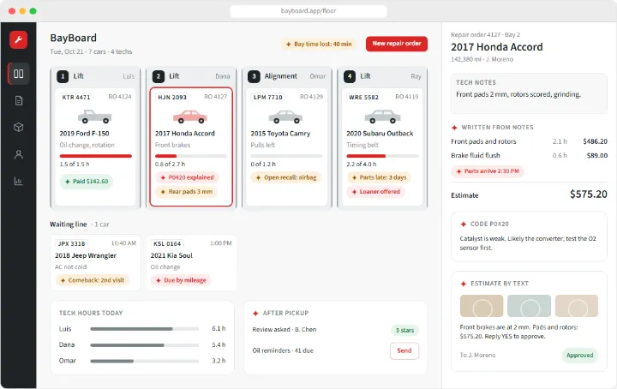Click the Subaru Outback hours progress bar
This screenshot has width=617, height=389.
[x=382, y=156]
